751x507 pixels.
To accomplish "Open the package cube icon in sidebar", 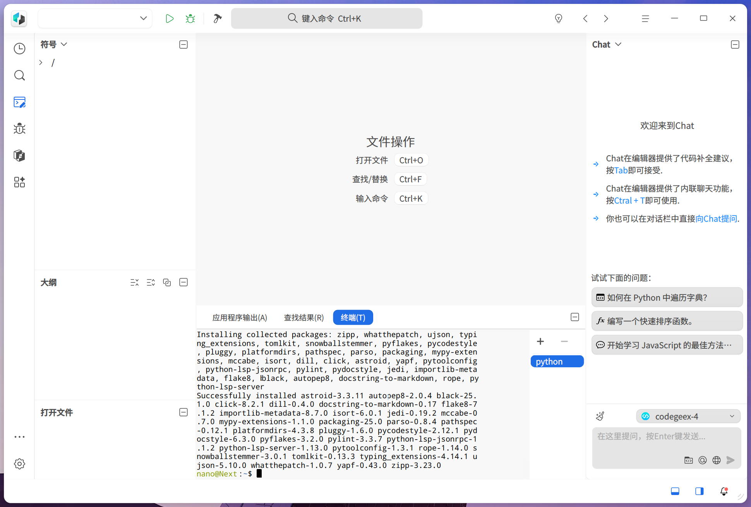I will point(19,156).
